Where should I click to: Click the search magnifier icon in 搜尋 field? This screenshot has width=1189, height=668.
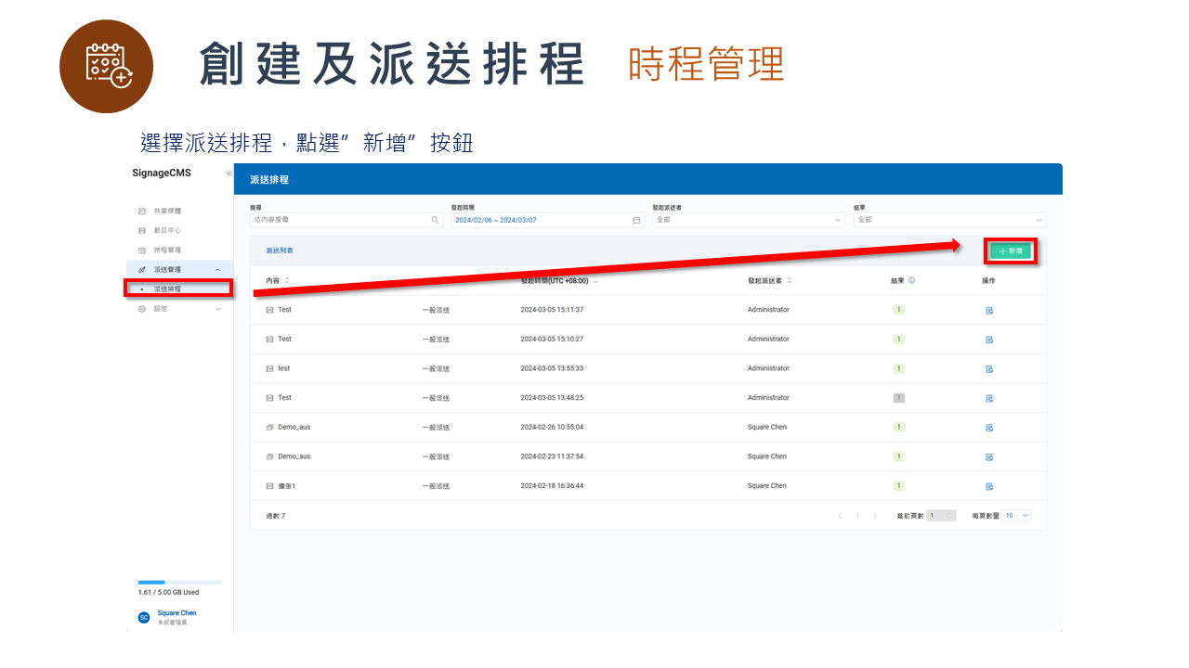pyautogui.click(x=434, y=220)
